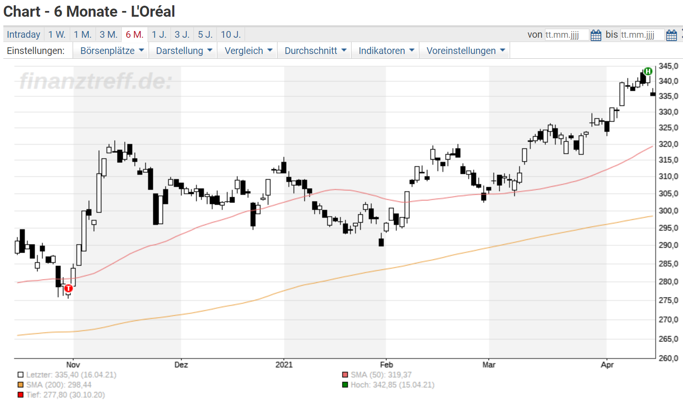Click the green H high marker

click(648, 71)
